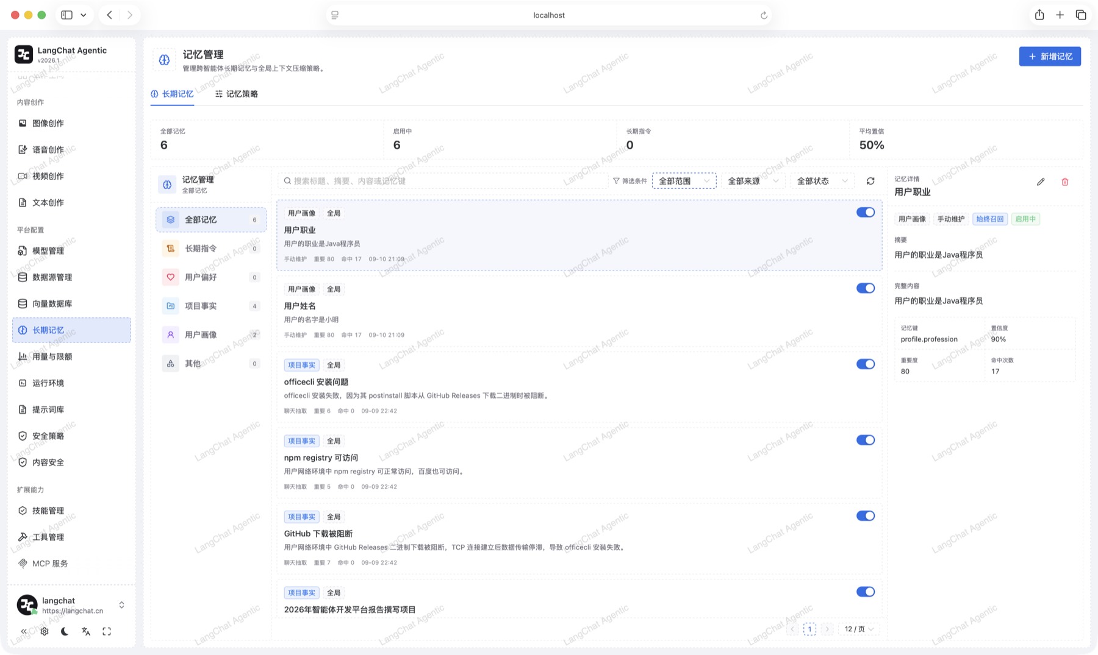Viewport: 1098px width, 655px height.
Task: Open 安全策略 in the sidebar
Action: (x=71, y=436)
